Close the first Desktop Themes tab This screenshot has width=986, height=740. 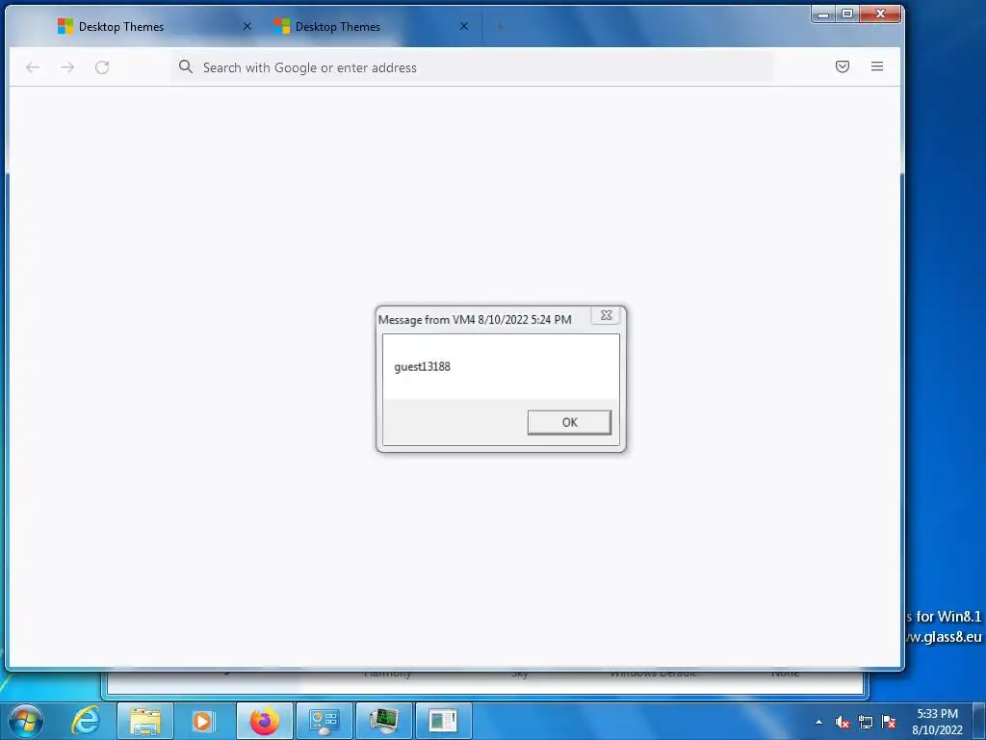pyautogui.click(x=247, y=26)
